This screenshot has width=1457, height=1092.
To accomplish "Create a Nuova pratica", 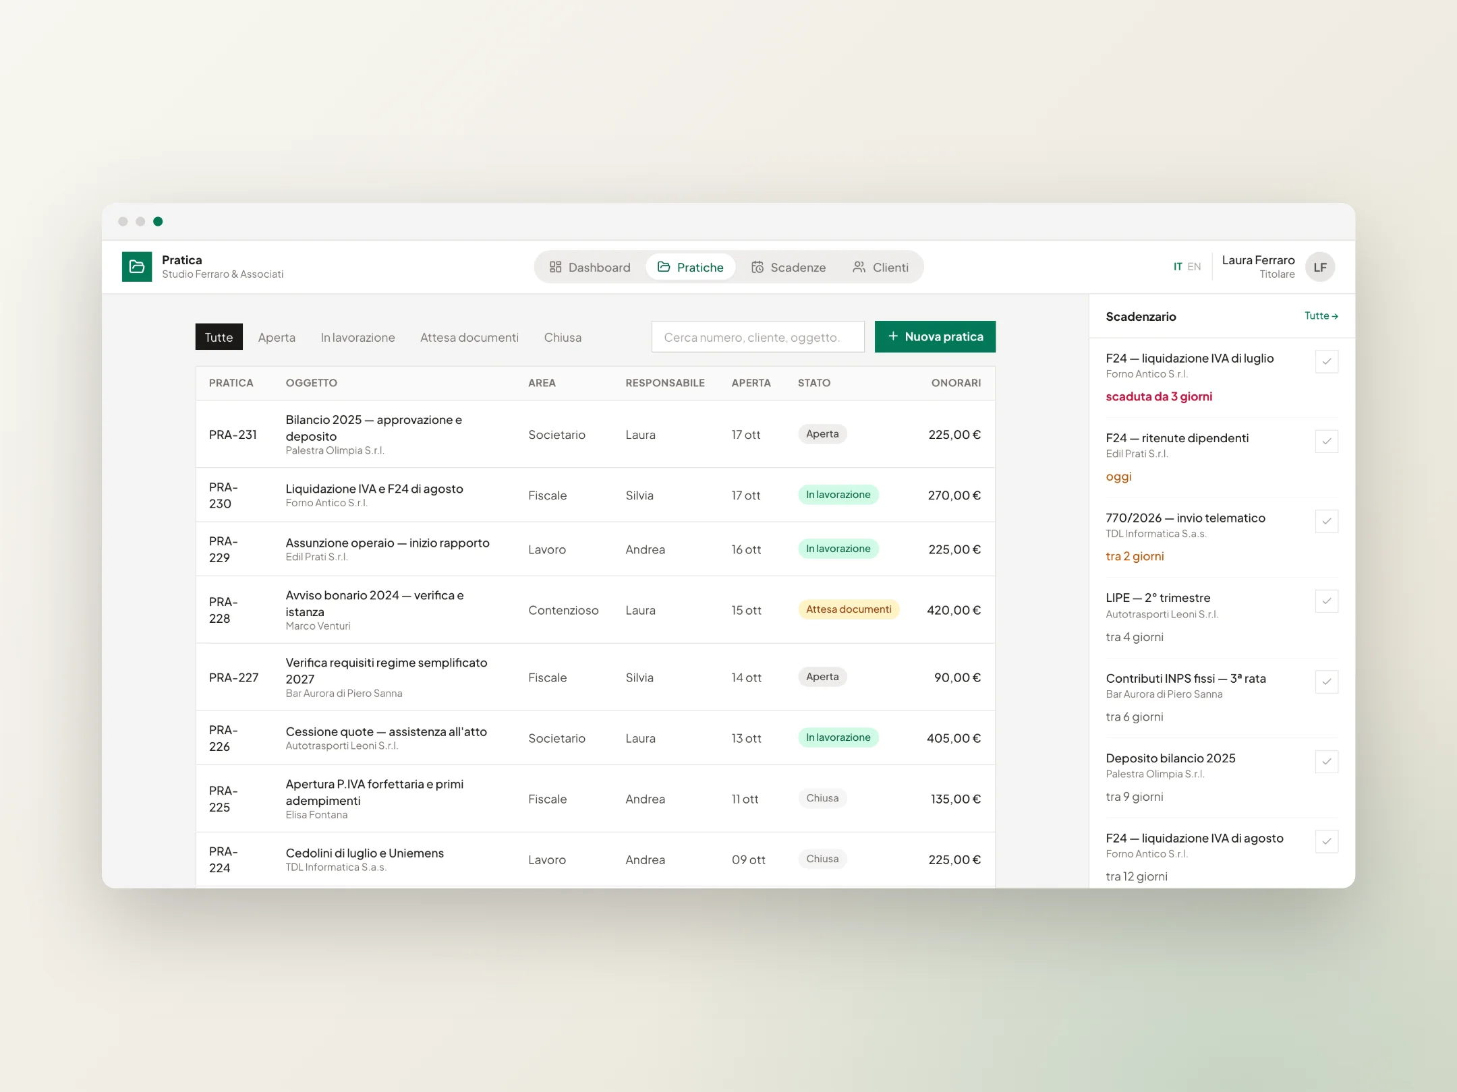I will (935, 336).
